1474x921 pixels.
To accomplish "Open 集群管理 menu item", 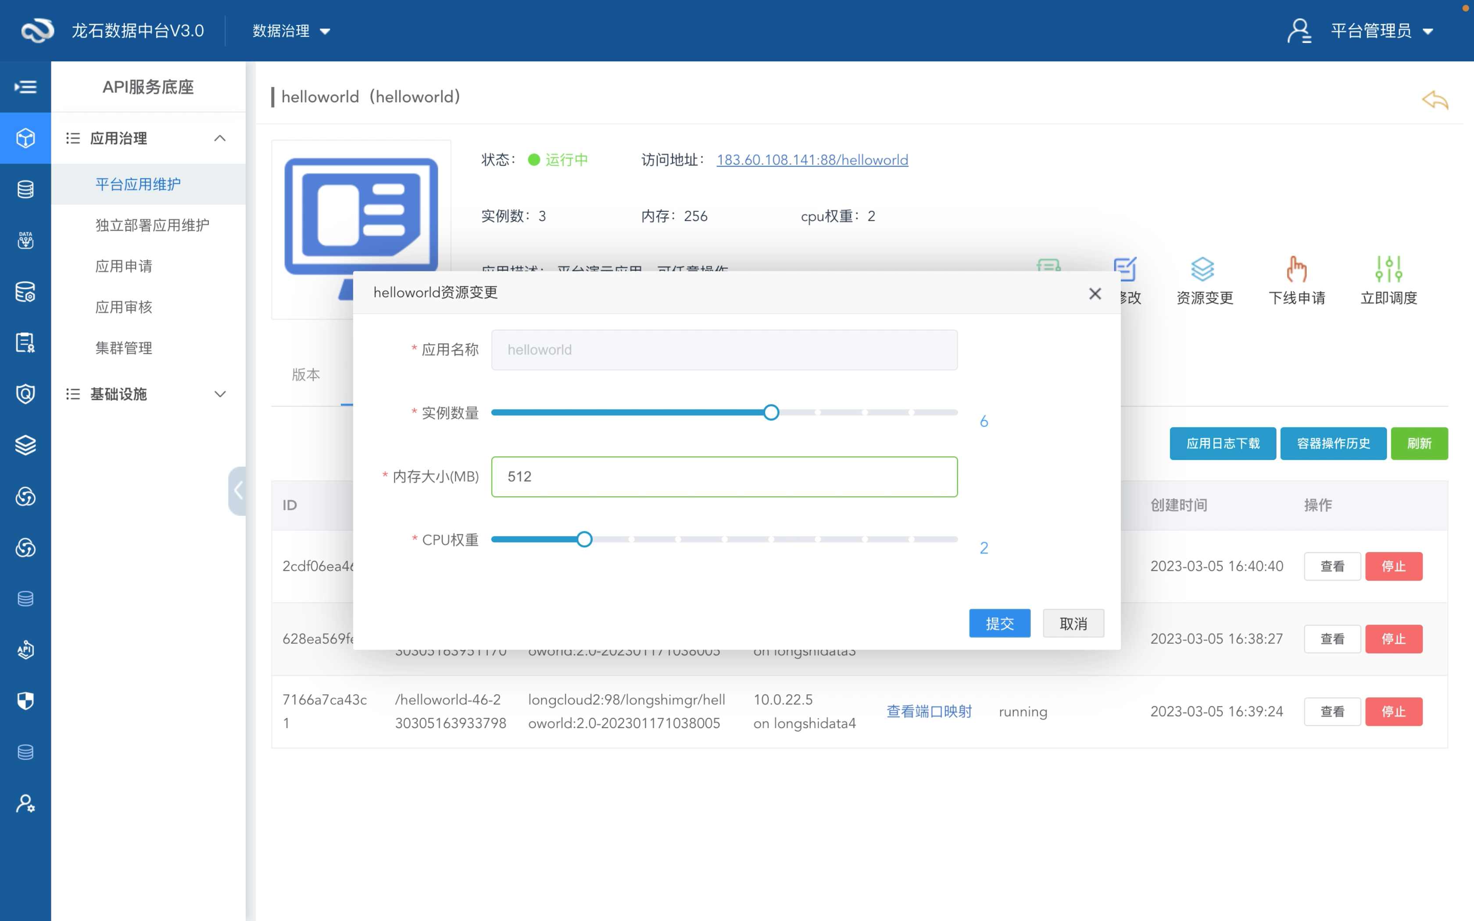I will [124, 348].
